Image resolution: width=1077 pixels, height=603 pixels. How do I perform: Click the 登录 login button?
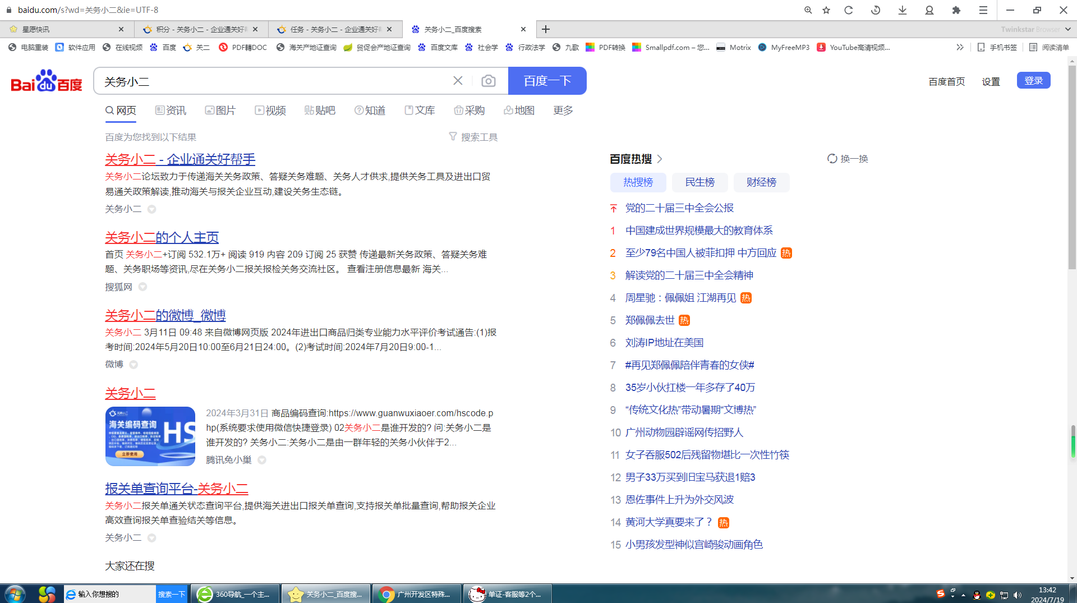click(x=1033, y=80)
